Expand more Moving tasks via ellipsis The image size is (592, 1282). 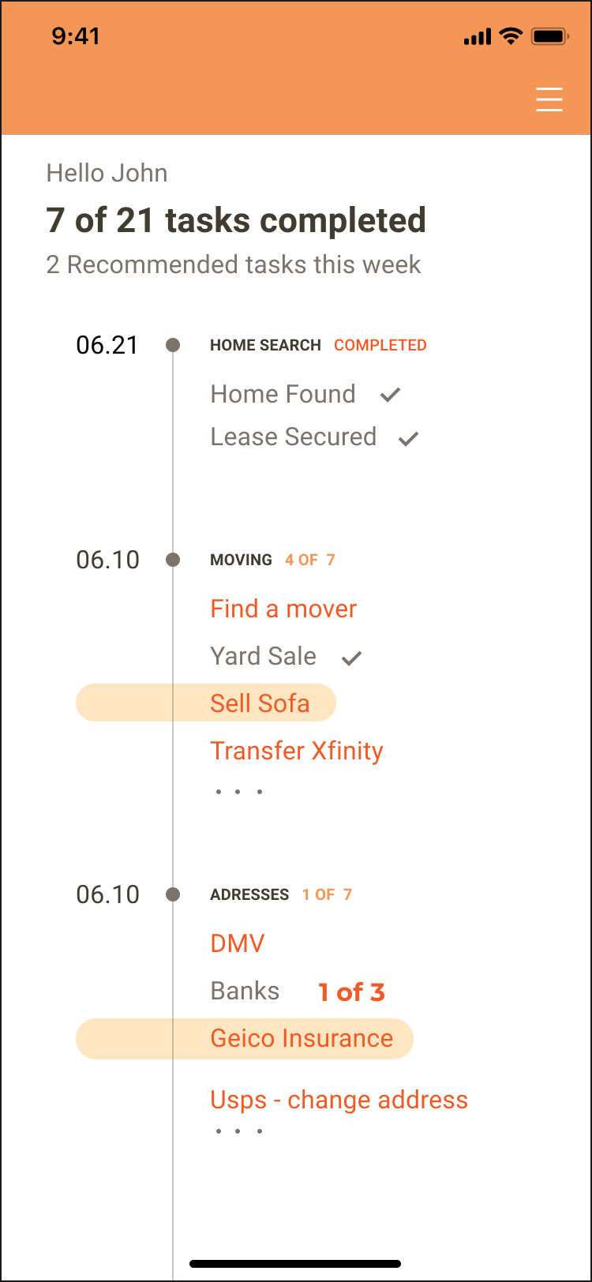[x=238, y=791]
